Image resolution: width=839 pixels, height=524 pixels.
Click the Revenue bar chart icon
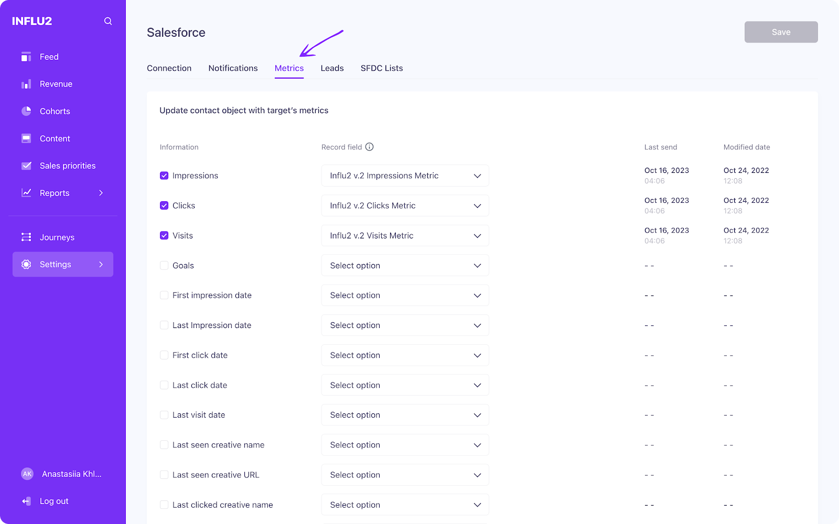(26, 84)
